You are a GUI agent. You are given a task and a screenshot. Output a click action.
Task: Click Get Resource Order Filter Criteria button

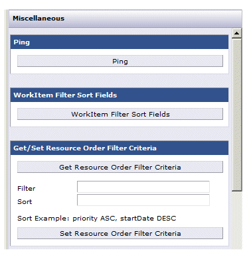(120, 167)
